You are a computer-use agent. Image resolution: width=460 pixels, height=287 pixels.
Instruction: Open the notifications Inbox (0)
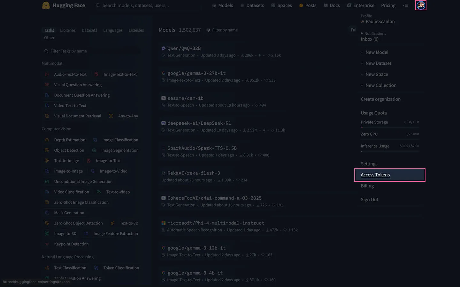[x=370, y=39]
